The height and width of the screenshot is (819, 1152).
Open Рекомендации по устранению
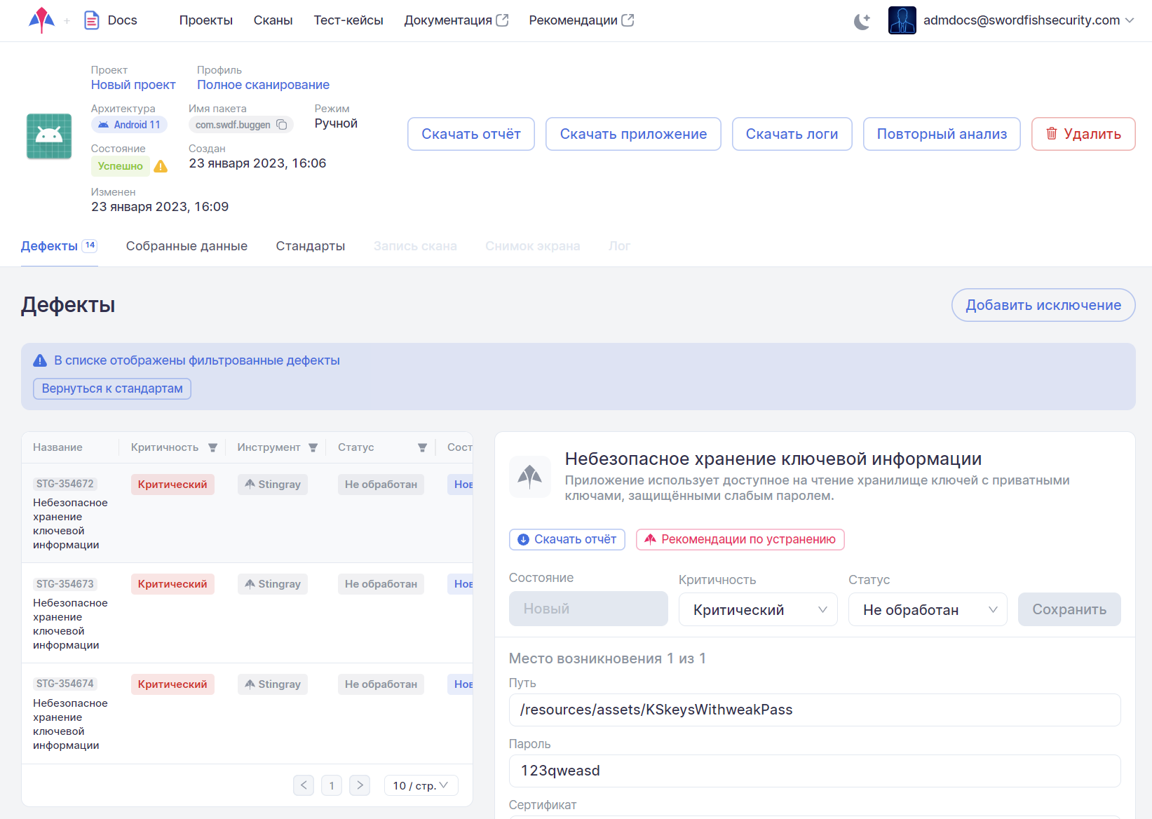click(x=740, y=539)
